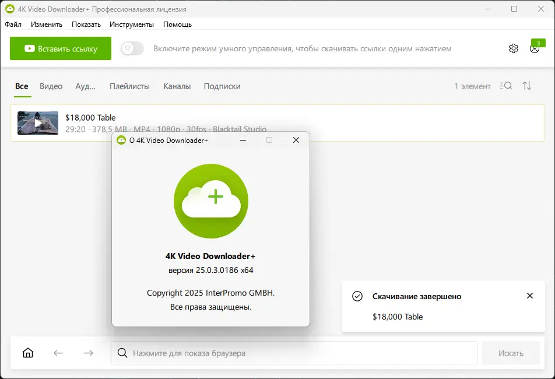Click the checkmark icon in download notification
The height and width of the screenshot is (379, 555).
coord(357,296)
